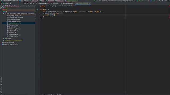
Task: Click the Build project hammer icon
Action: 95,1
